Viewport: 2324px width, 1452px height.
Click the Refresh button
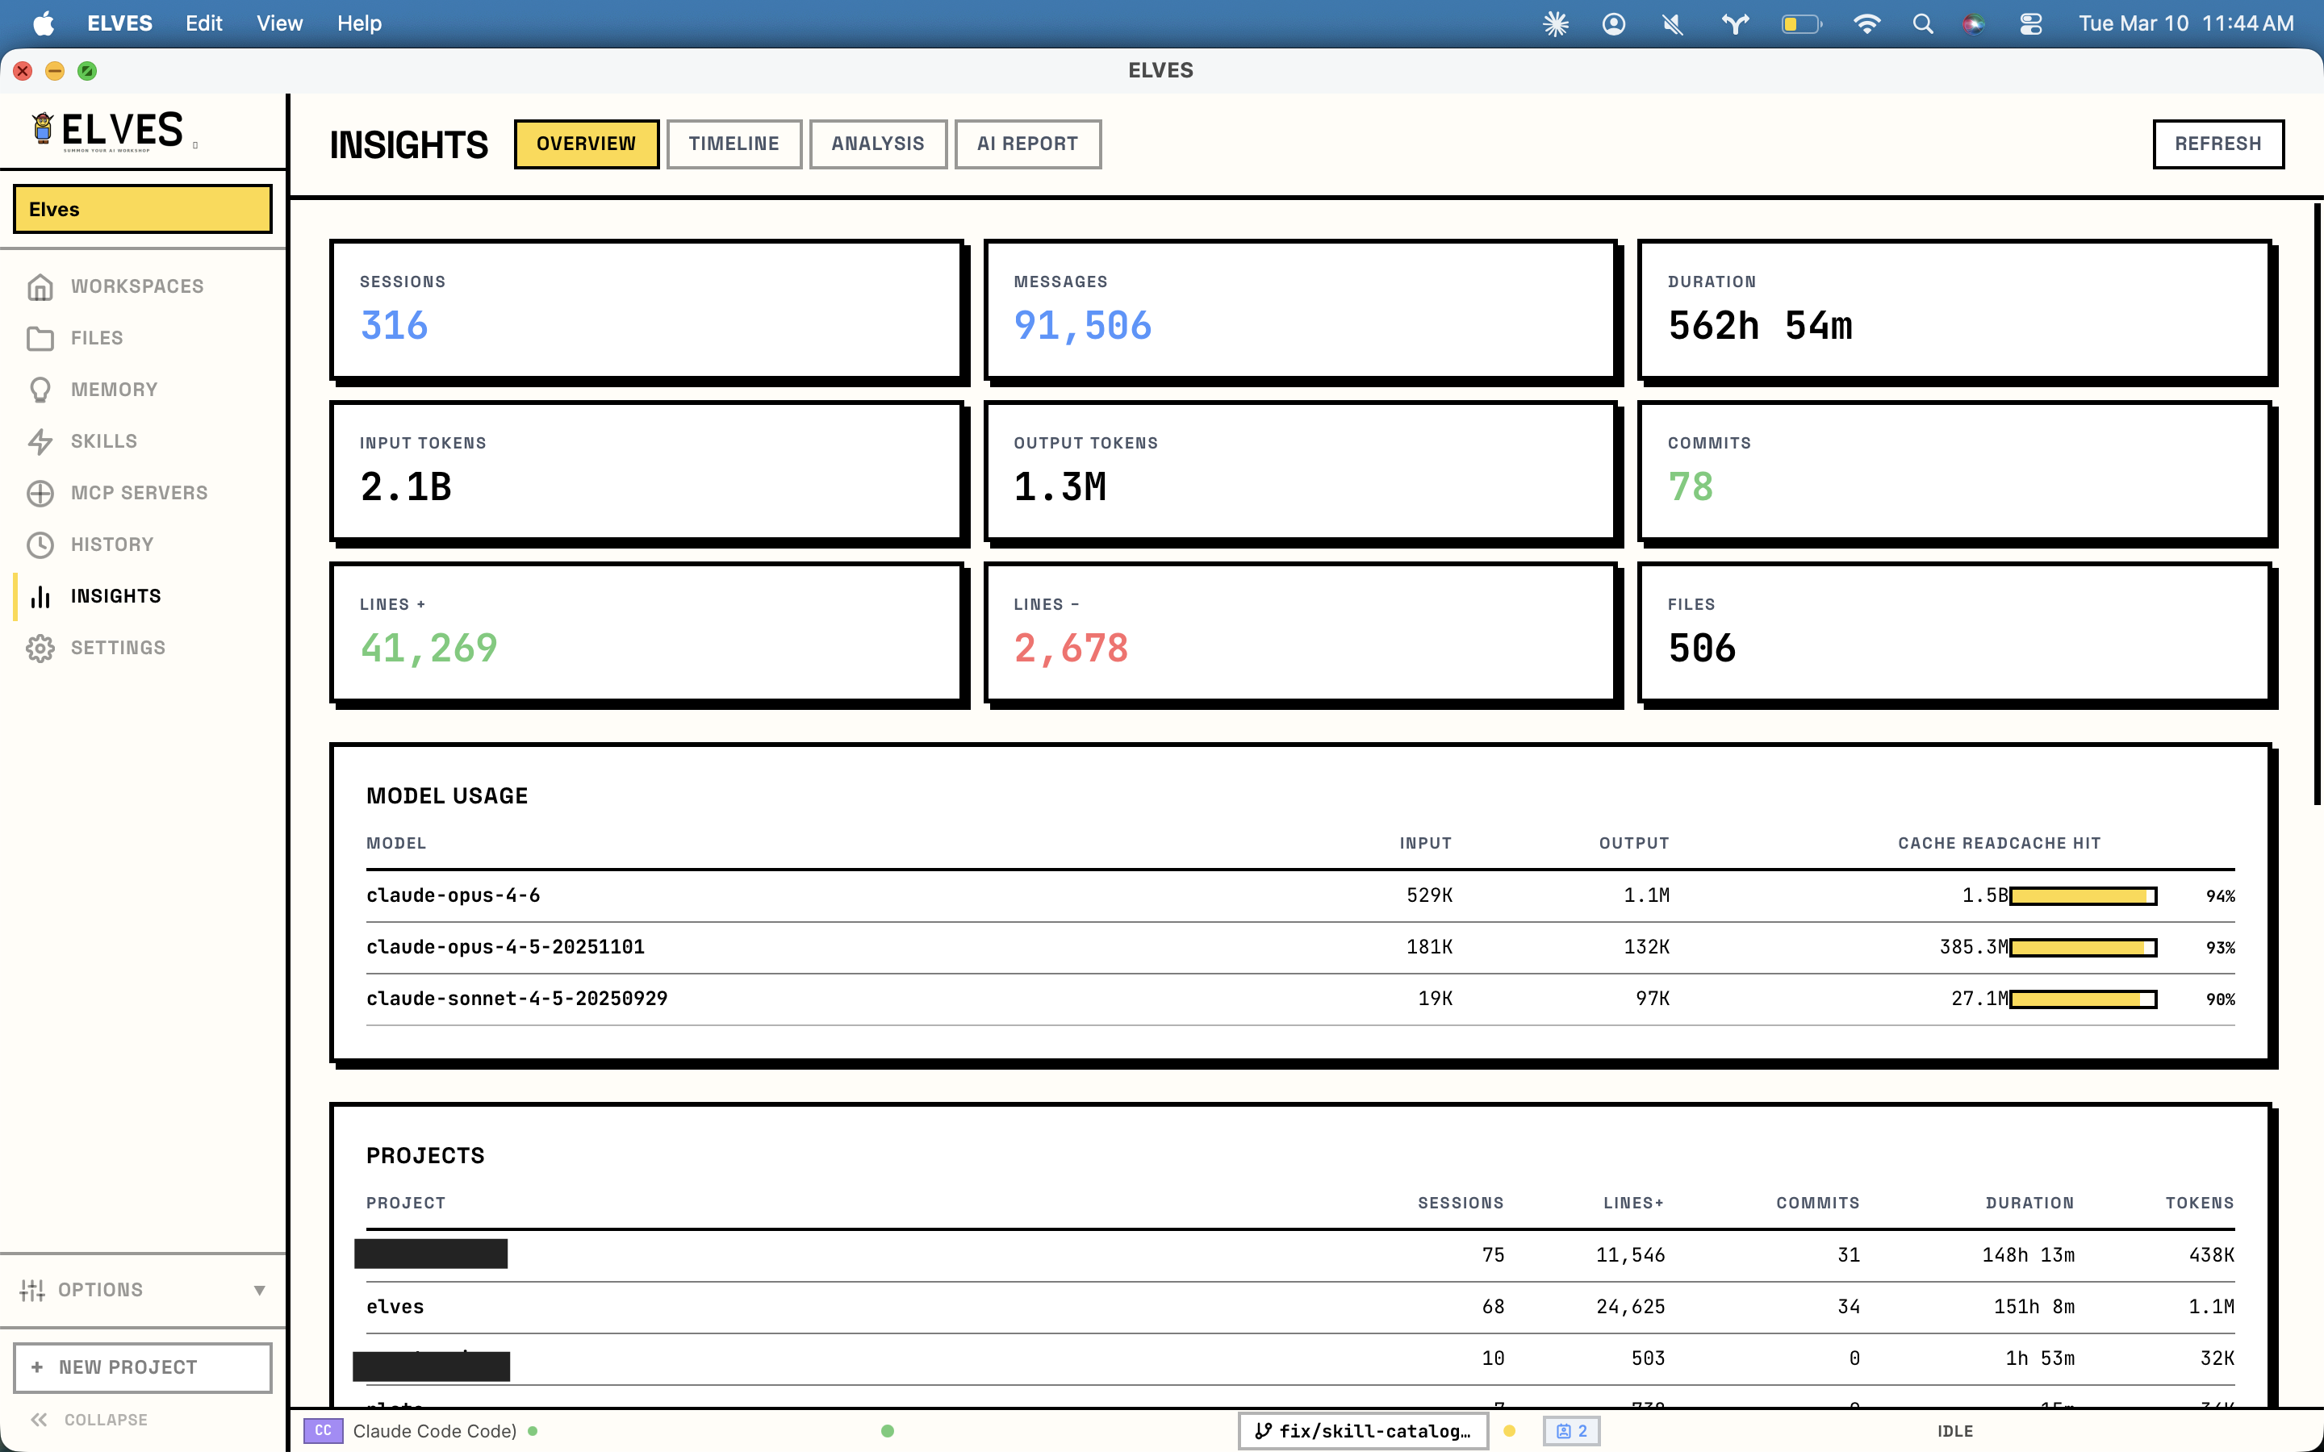pos(2217,144)
